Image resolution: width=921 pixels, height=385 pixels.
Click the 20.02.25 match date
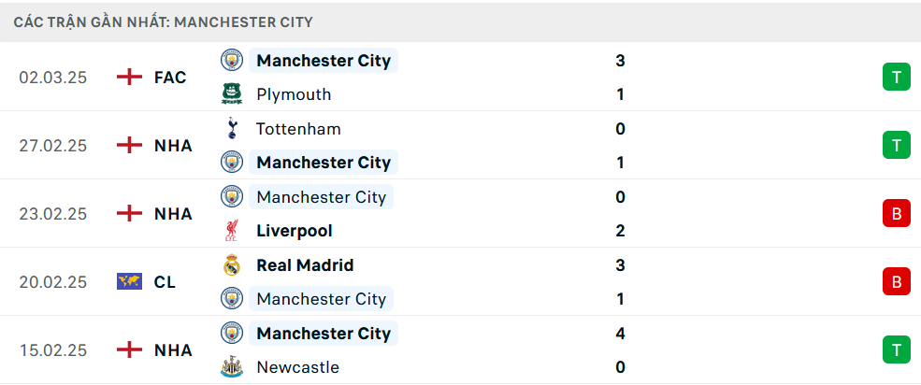[x=52, y=281]
